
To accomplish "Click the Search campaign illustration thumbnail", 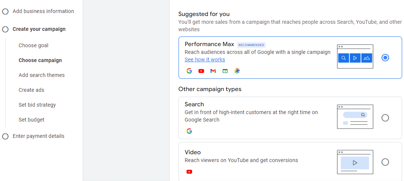I will (355, 117).
